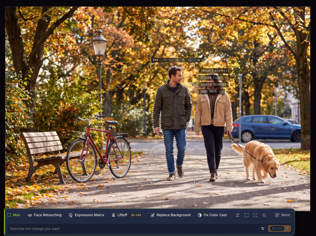Open Face Retouching tool

pos(45,215)
